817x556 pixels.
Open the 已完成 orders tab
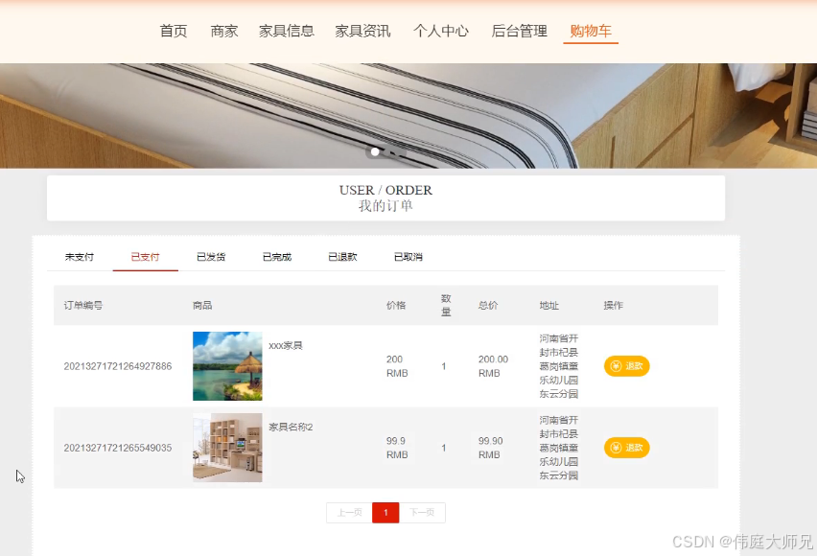click(277, 257)
